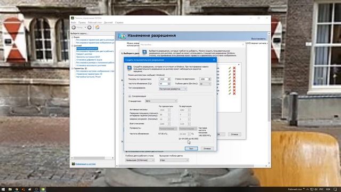Image resolution: width=341 pixels, height=192 pixels.
Task: Collapse the 'Синхронизация' section chevron
Action: click(129, 96)
